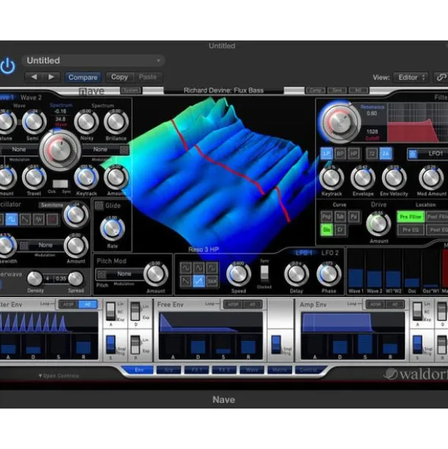
Task: Open the View Editor dropdown
Action: pyautogui.click(x=411, y=77)
